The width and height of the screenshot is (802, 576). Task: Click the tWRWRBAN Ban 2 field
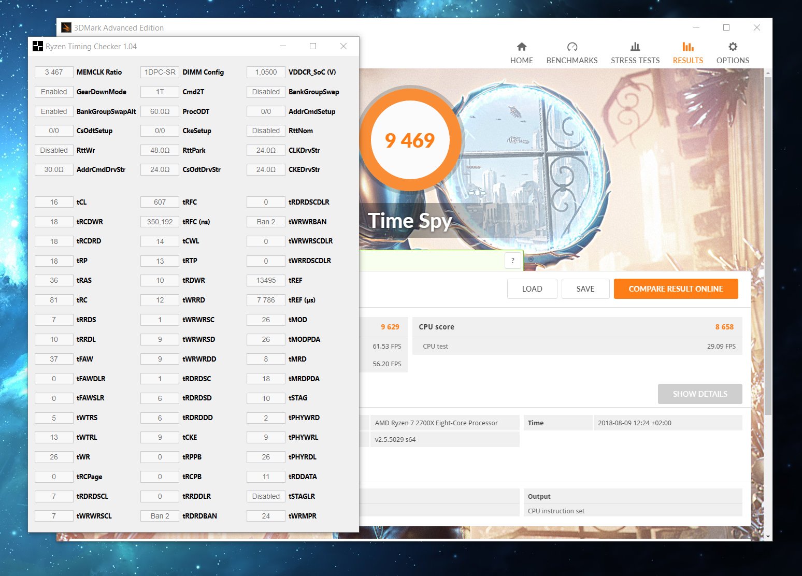click(266, 222)
